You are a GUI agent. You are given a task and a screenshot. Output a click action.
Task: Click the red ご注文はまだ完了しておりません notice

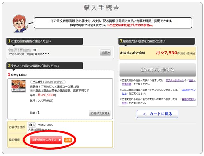tap(130, 25)
